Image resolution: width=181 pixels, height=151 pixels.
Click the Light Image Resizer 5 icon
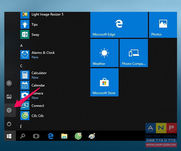25,15
